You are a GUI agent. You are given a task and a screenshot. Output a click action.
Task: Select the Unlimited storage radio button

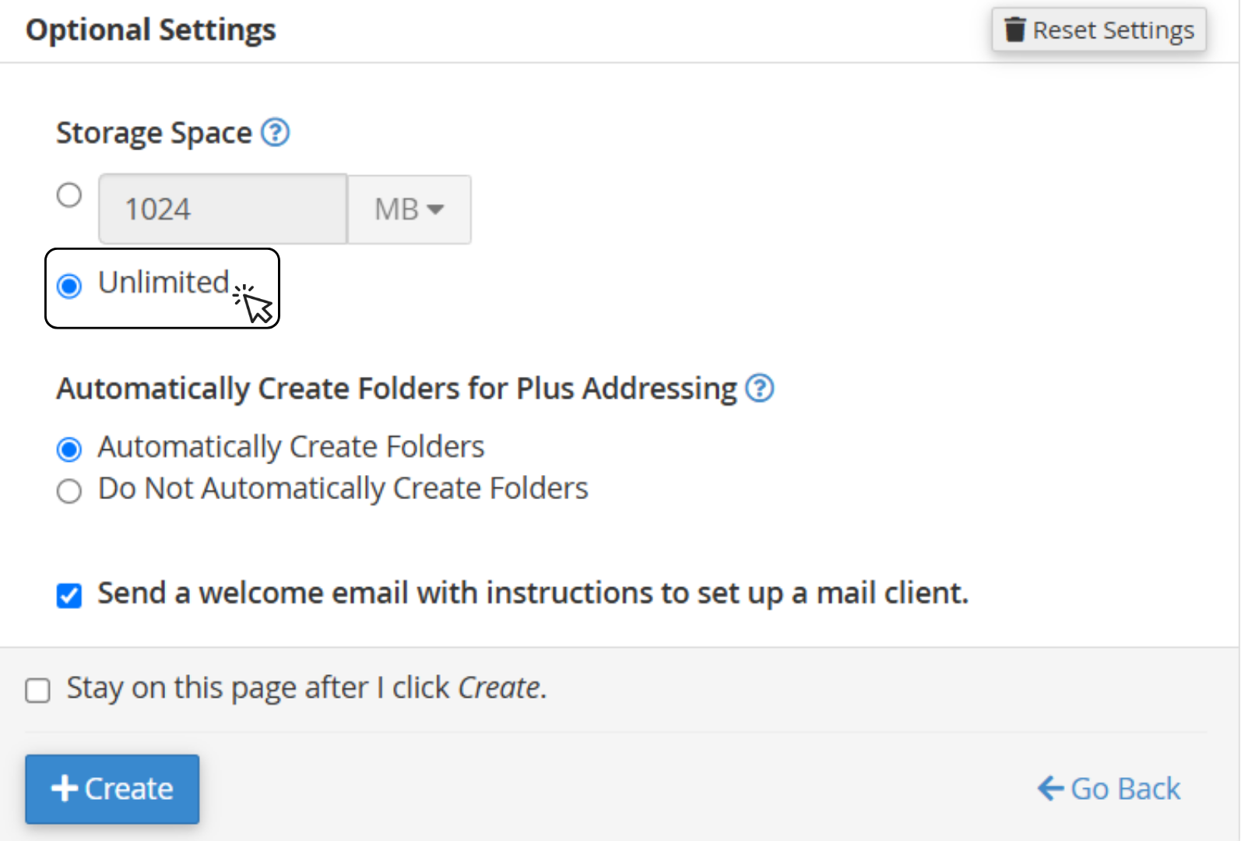tap(69, 286)
